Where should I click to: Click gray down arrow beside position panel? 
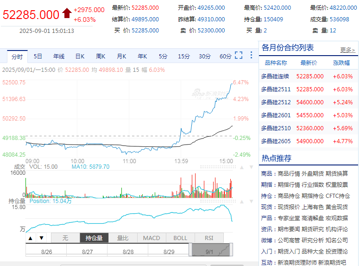point(251,202)
